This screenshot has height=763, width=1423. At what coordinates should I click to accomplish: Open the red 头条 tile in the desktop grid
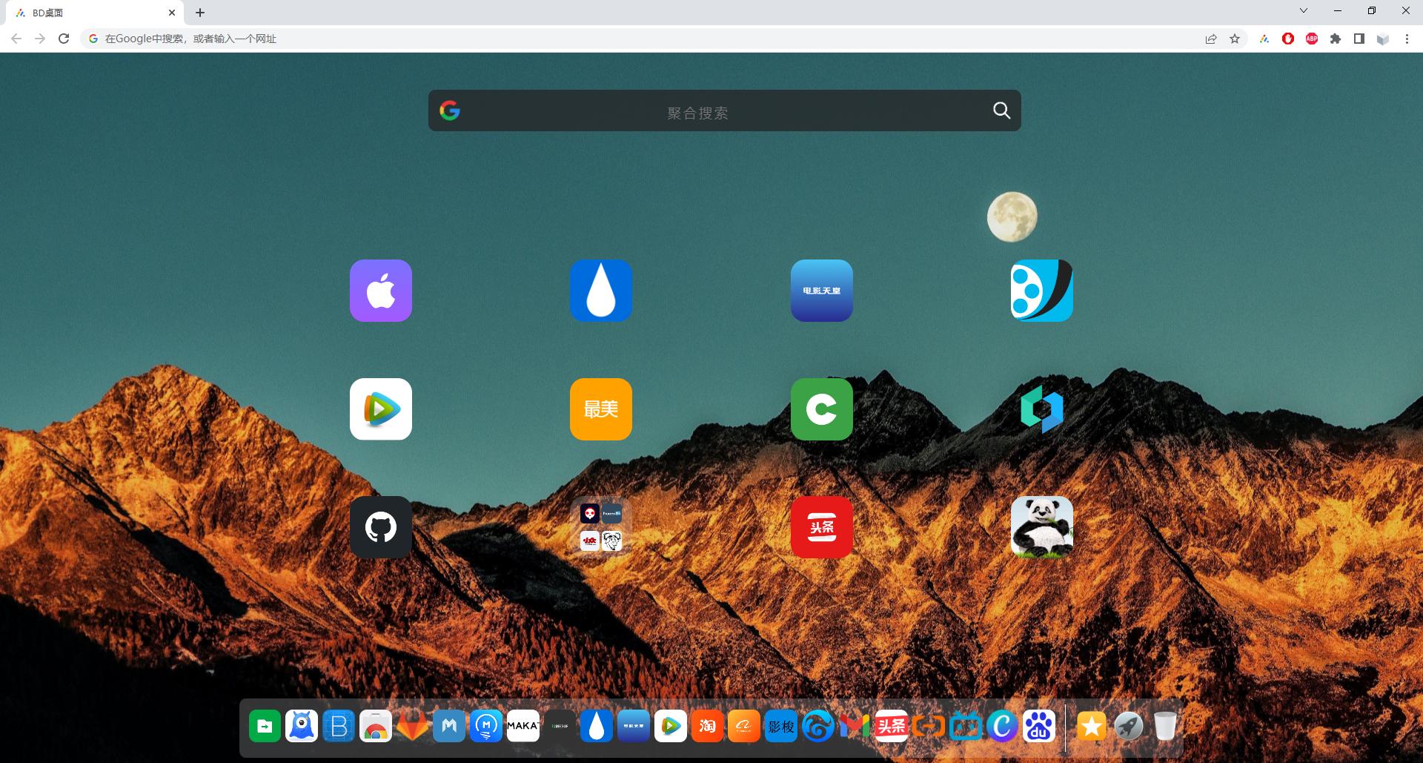[x=822, y=527]
